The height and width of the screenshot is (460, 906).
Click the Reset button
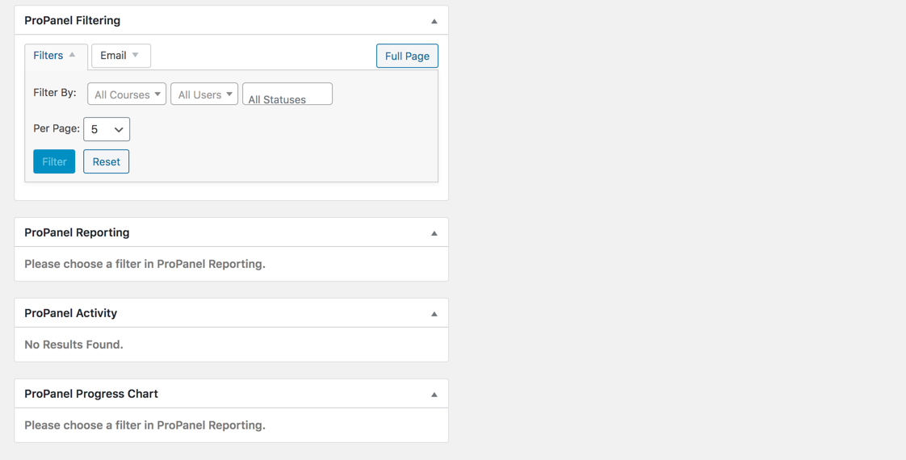pyautogui.click(x=107, y=161)
